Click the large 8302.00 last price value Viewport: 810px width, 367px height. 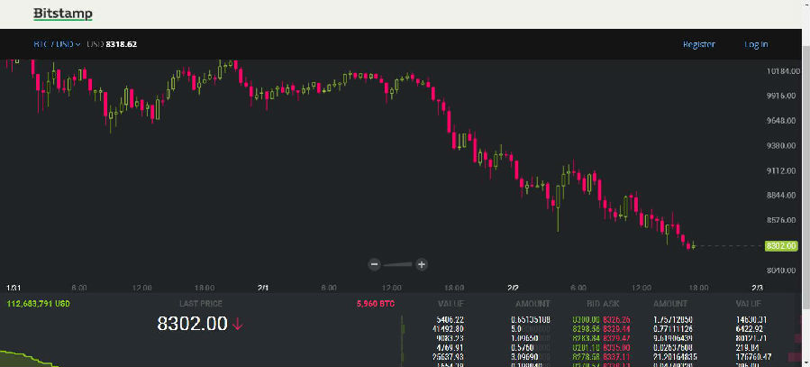[192, 325]
